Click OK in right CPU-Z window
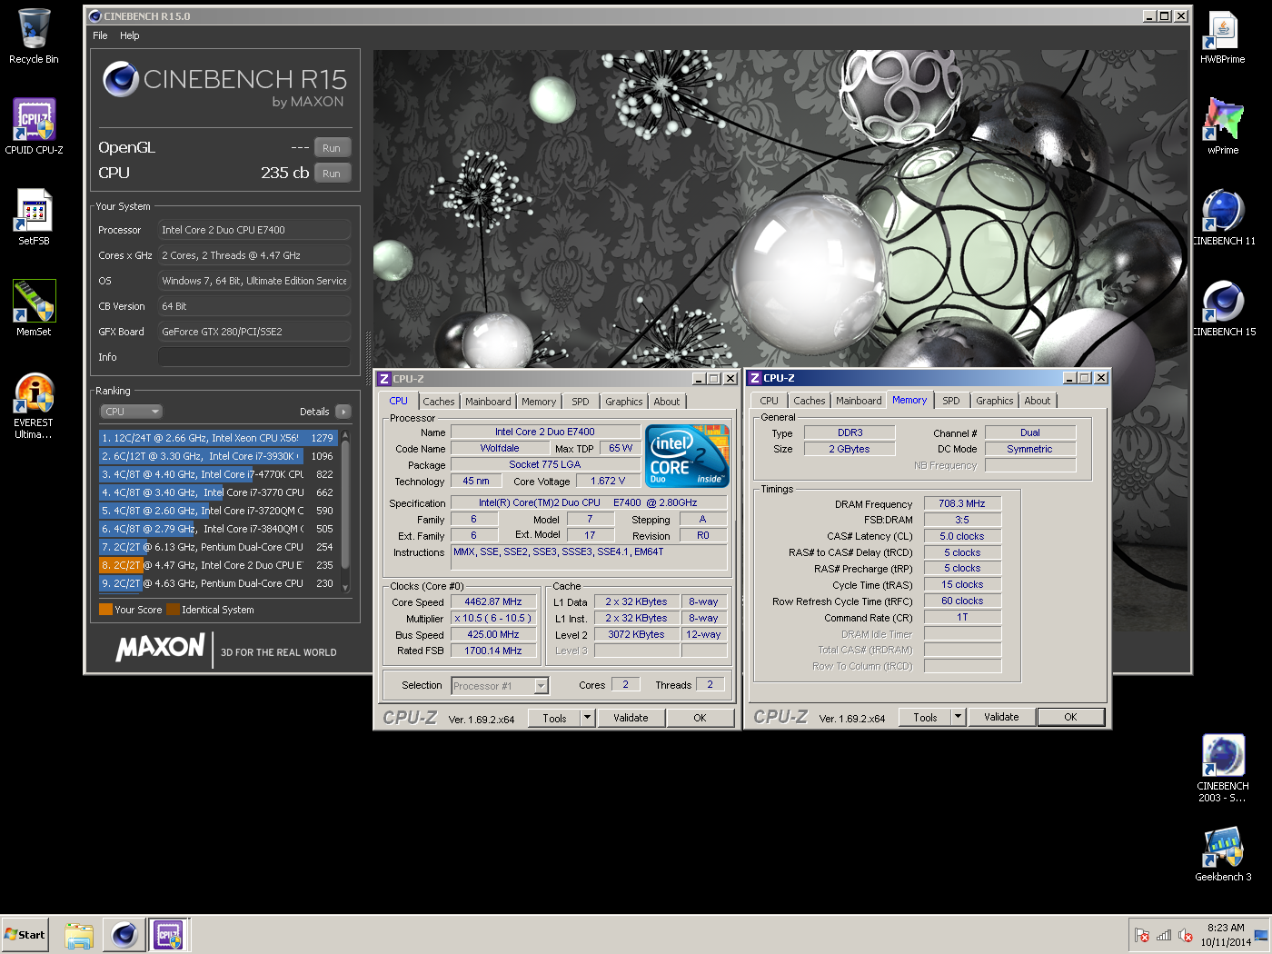This screenshot has height=954, width=1272. tap(1070, 717)
